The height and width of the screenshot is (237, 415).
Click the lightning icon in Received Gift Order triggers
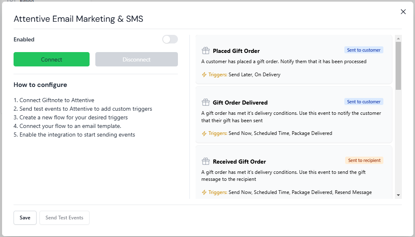click(204, 192)
